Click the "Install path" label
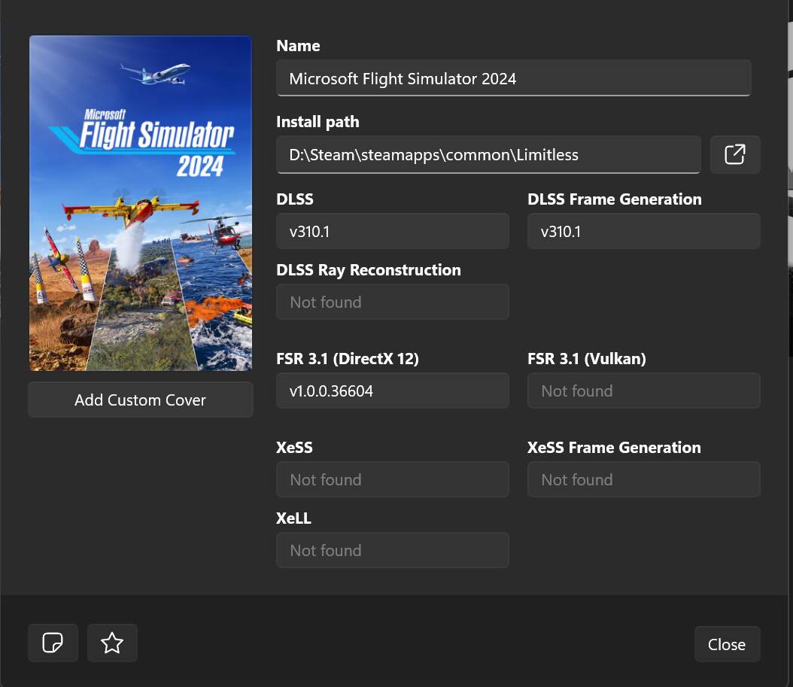 tap(318, 122)
